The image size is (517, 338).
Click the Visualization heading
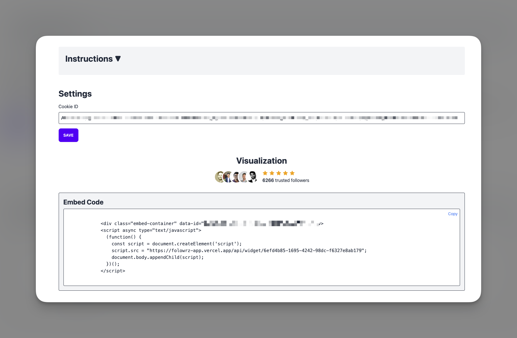click(x=261, y=161)
